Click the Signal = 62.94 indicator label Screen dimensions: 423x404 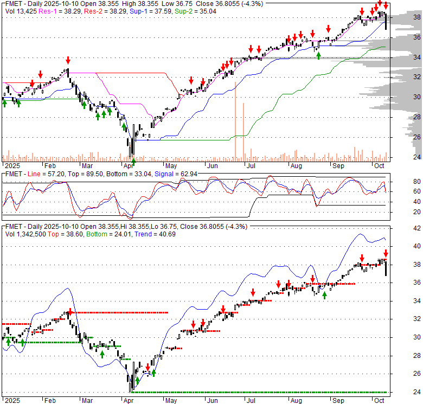[x=169, y=174]
